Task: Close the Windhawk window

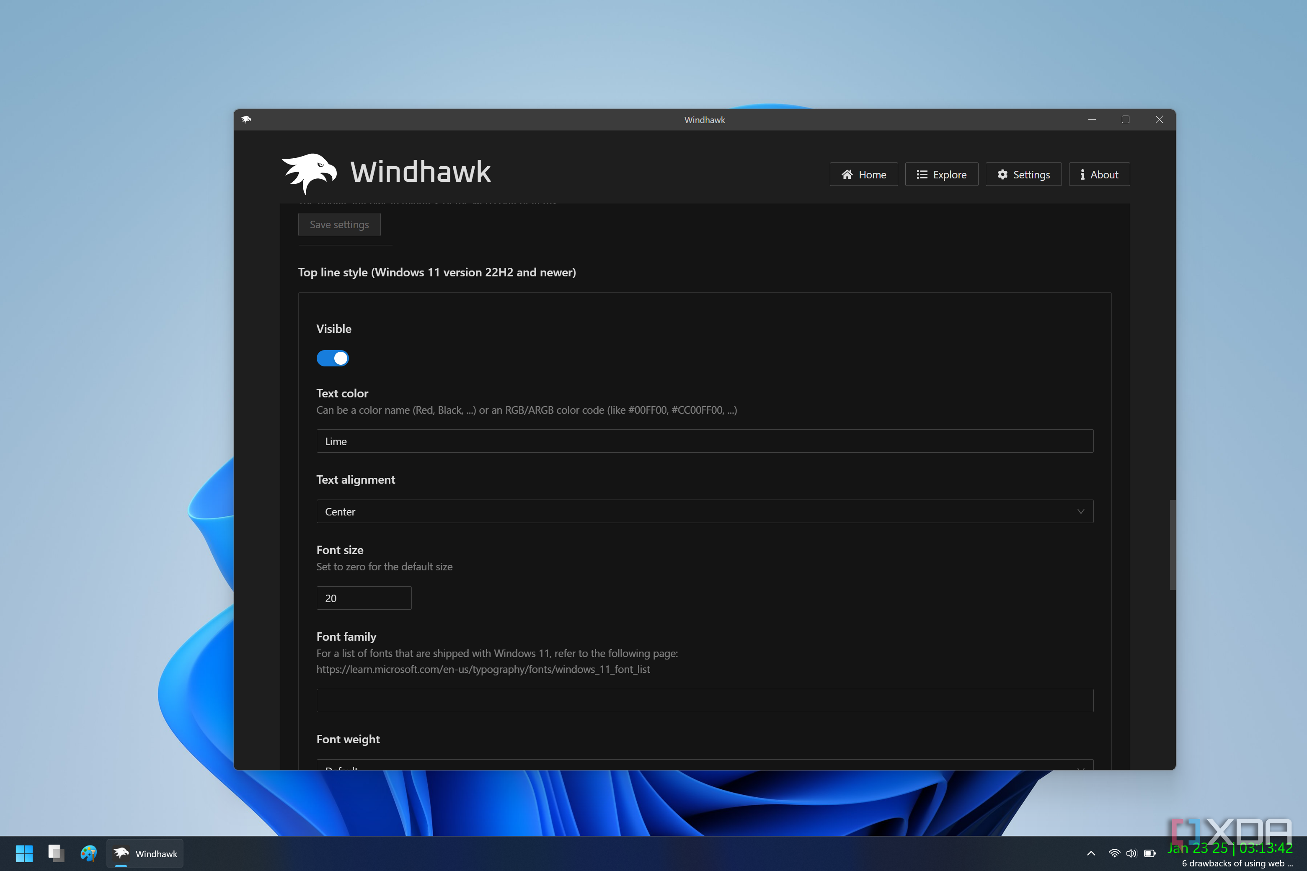Action: click(1159, 119)
